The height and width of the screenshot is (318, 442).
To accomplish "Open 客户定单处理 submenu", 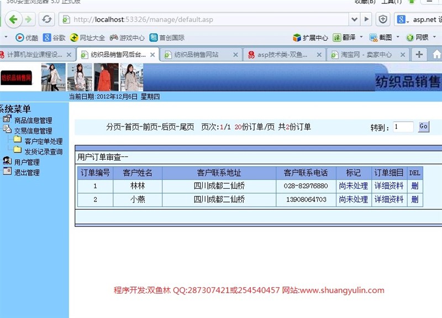I will pyautogui.click(x=44, y=141).
